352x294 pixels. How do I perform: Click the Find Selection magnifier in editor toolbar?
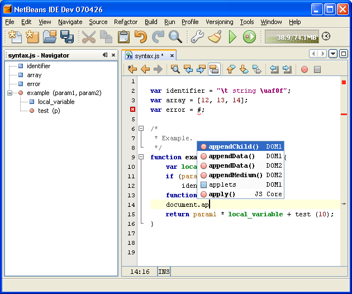click(175, 69)
